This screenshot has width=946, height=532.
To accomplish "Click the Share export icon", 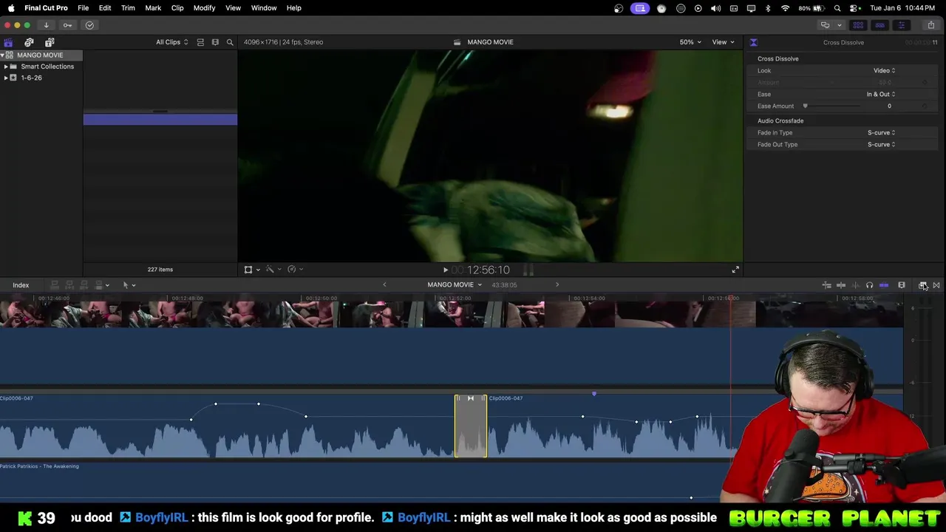I will pos(931,25).
